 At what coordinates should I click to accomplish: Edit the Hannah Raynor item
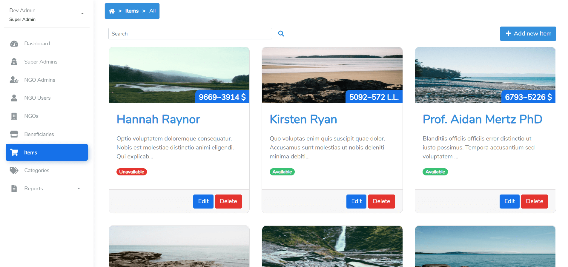(203, 201)
